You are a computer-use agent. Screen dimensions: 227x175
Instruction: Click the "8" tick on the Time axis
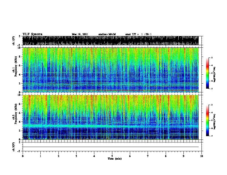click(x=166, y=156)
